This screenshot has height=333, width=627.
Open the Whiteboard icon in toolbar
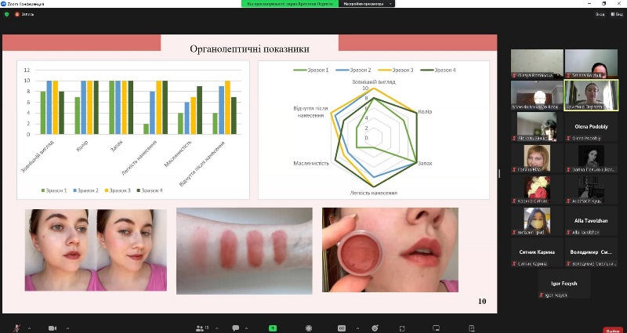coord(436,328)
